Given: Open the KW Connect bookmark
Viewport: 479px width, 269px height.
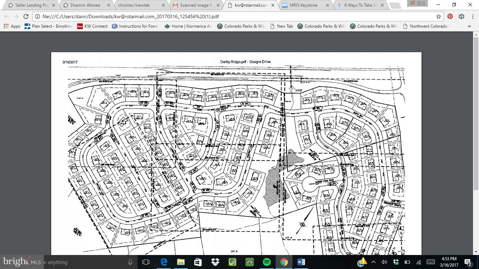Looking at the screenshot, I should (x=92, y=26).
